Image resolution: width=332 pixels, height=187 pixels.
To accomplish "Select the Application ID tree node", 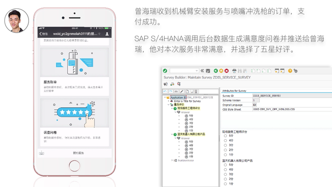I will point(178,97).
